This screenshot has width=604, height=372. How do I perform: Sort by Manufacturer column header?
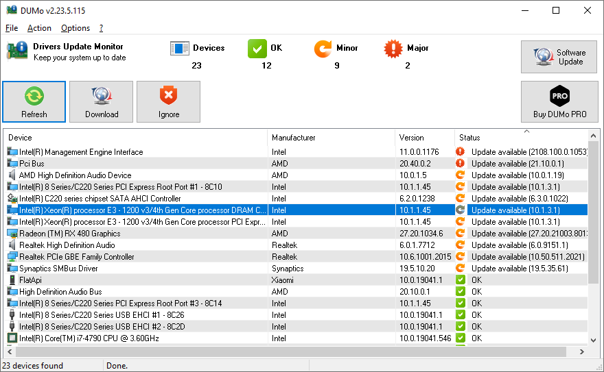coord(332,138)
